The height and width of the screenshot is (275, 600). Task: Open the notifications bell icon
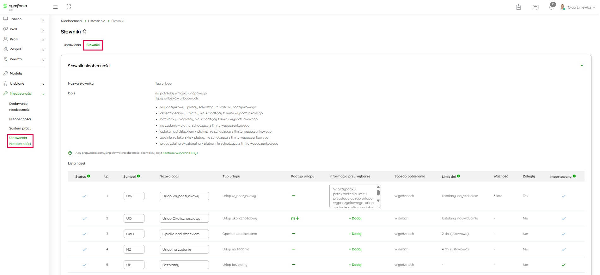point(551,7)
